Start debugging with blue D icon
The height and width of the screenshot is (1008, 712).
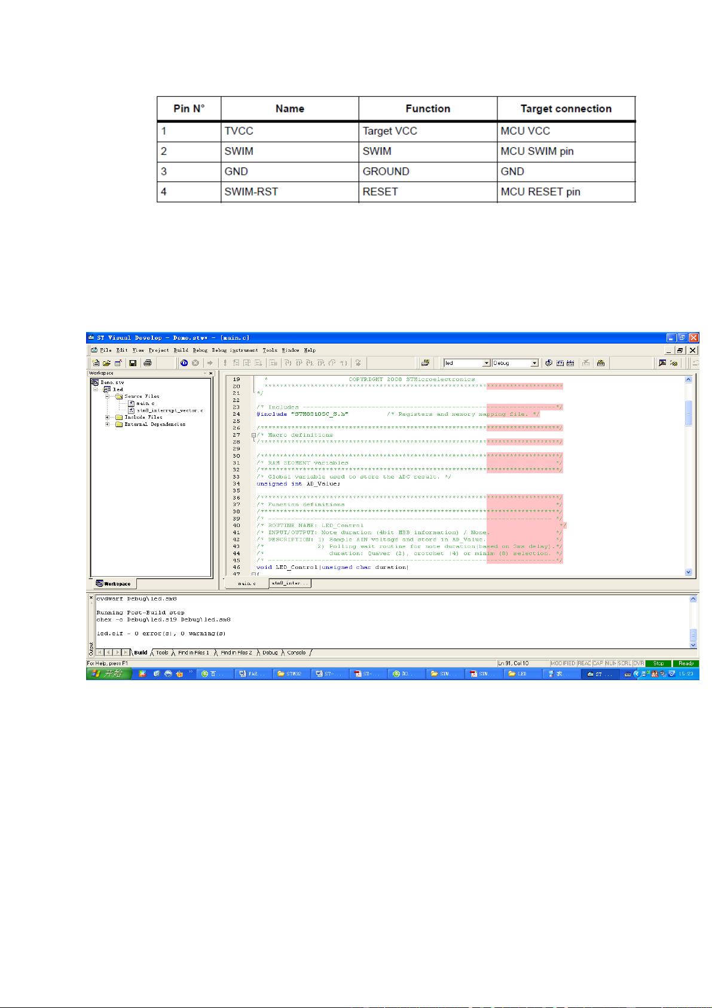pos(184,363)
